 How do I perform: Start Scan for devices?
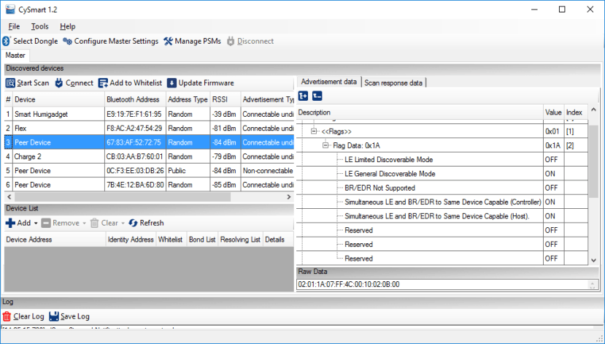click(28, 83)
